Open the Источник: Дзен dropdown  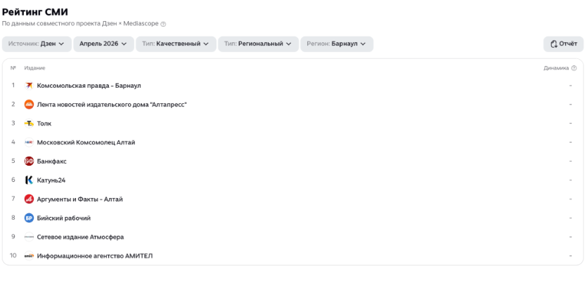pyautogui.click(x=37, y=44)
